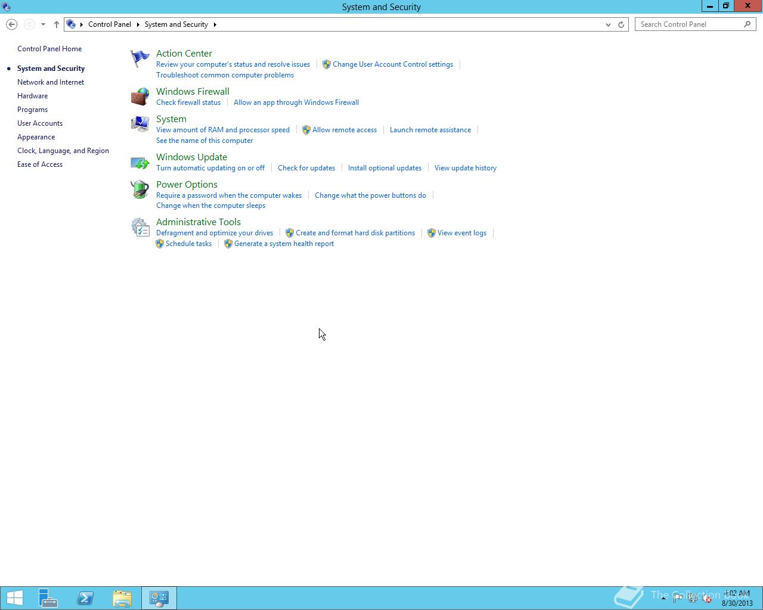
Task: Open Action Center flag in system tray
Action: [x=678, y=599]
